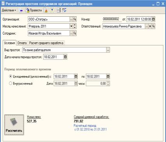Click the cancel posting toolbar icon

click(x=45, y=10)
